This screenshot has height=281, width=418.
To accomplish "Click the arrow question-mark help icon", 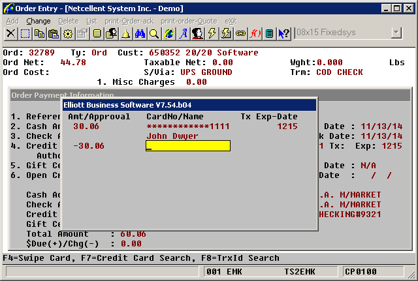I will pyautogui.click(x=284, y=33).
